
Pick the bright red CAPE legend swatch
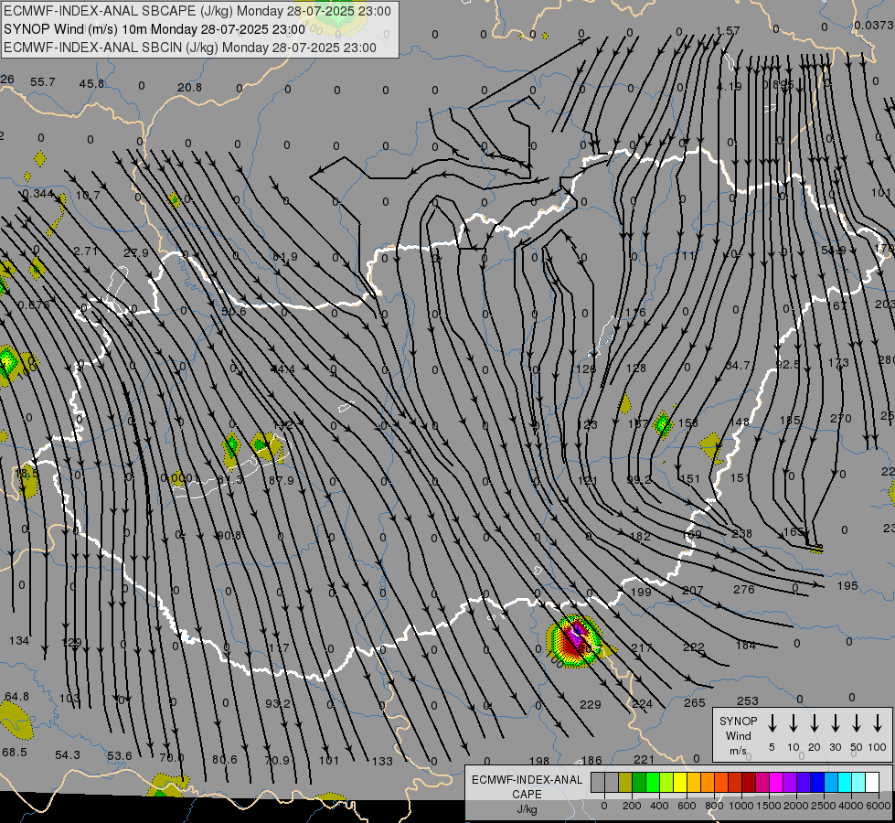[735, 783]
